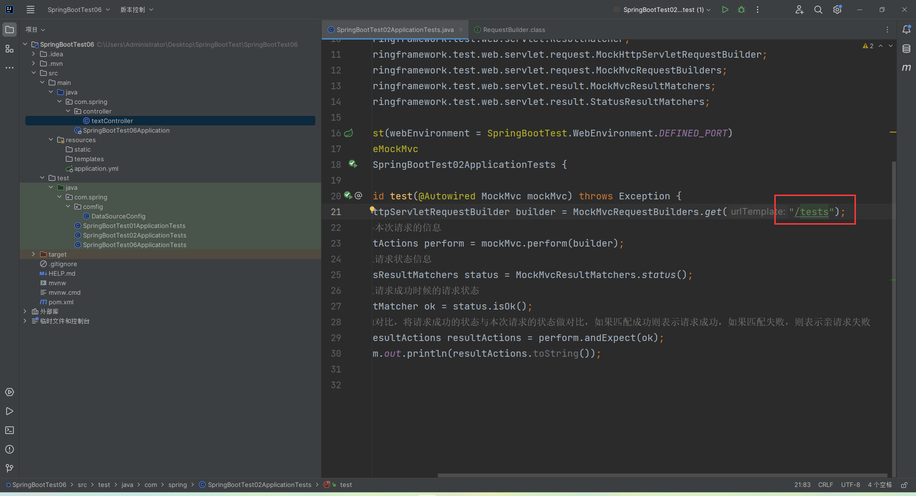Open Terminal tool window
The width and height of the screenshot is (916, 496).
tap(10, 430)
